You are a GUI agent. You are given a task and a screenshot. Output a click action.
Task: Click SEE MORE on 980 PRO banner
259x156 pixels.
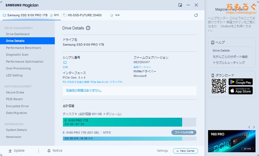point(247,149)
